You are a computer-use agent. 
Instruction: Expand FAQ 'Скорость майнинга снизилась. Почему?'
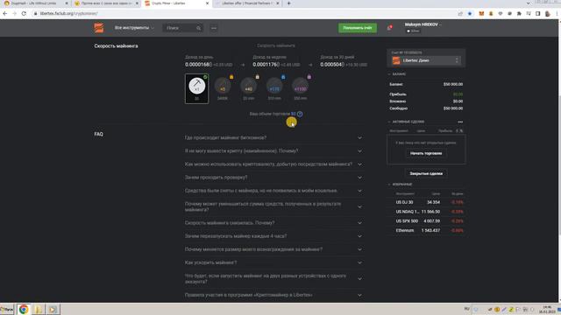pyautogui.click(x=273, y=223)
